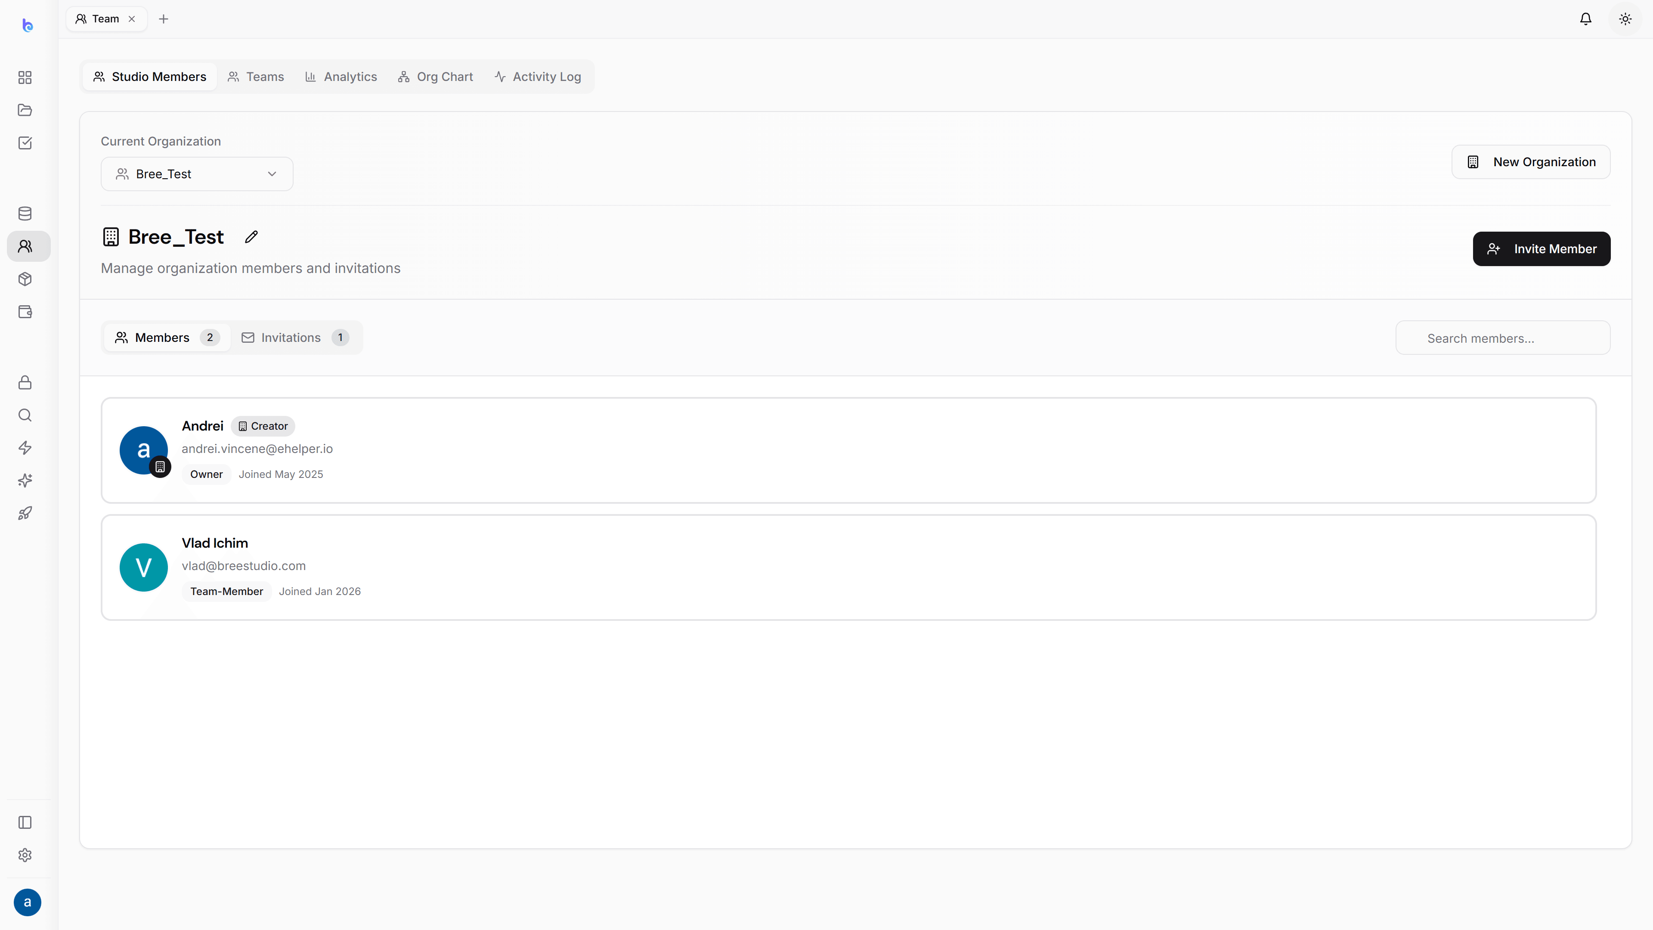1653x930 pixels.
Task: Click the Andrei member name
Action: [x=203, y=426]
